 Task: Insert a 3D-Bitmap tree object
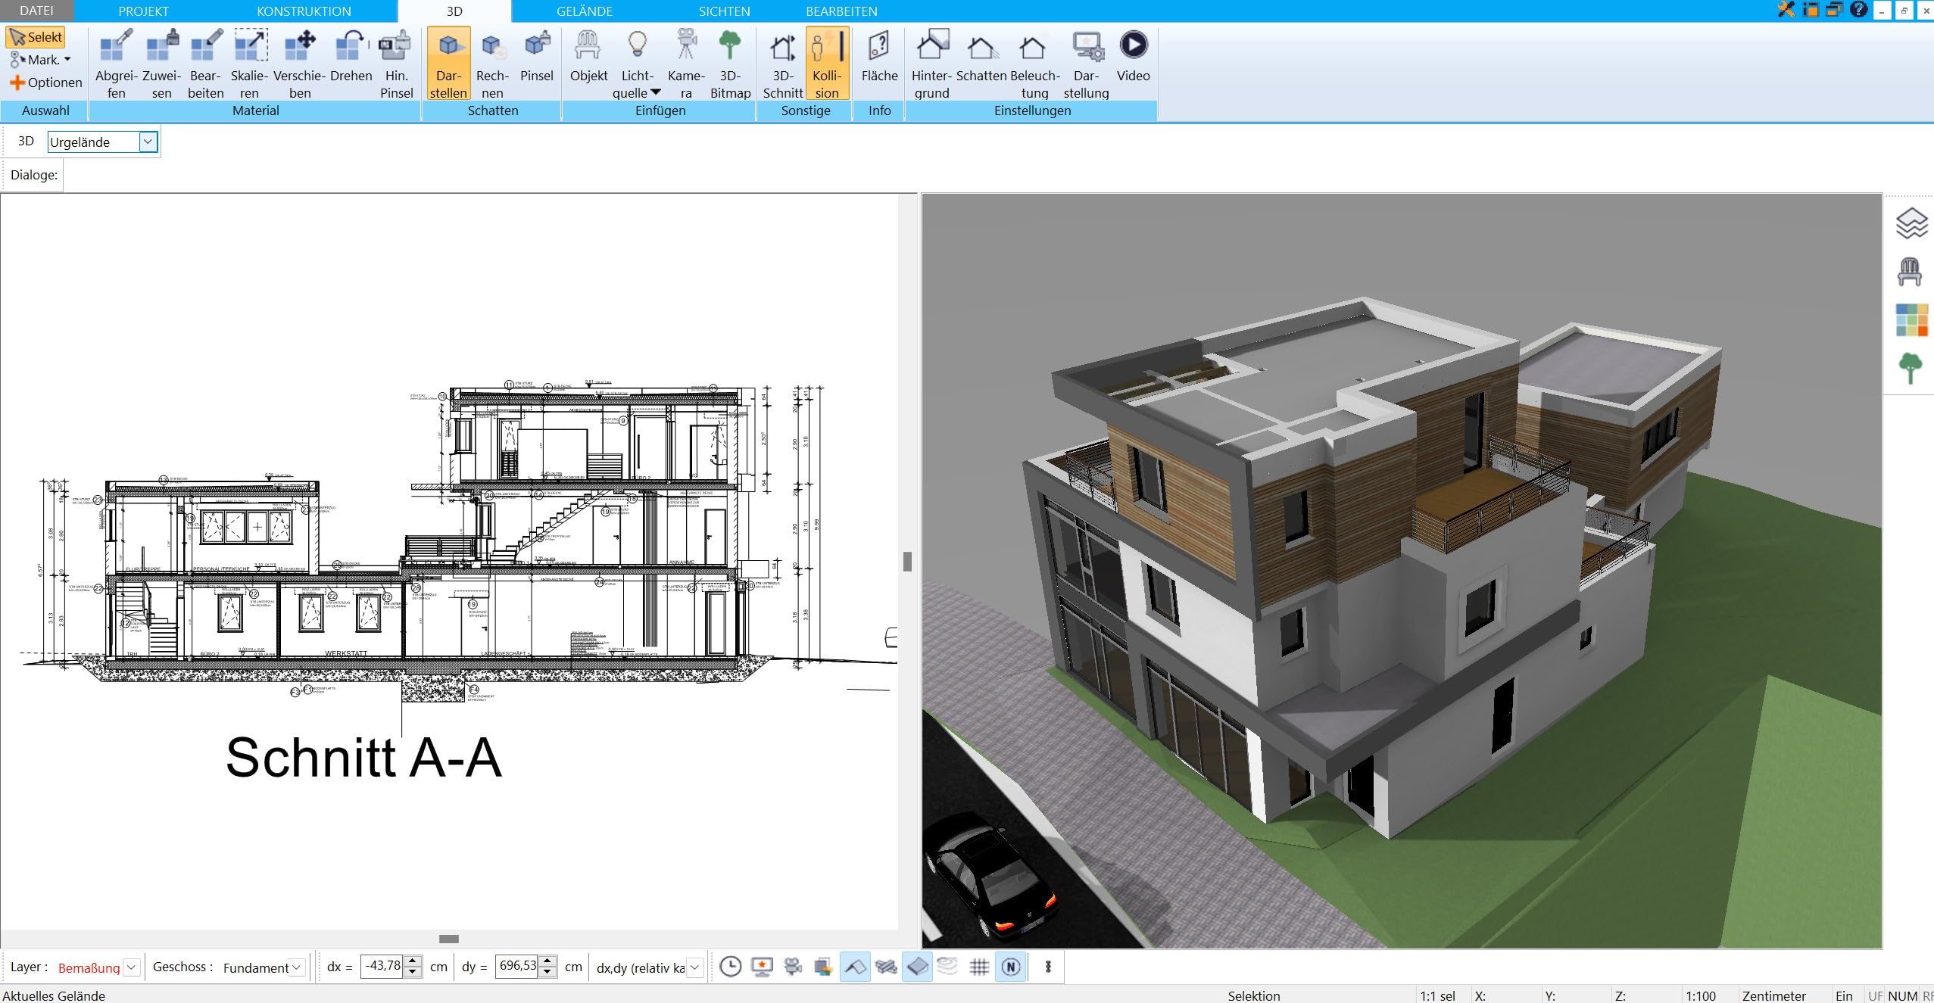(x=730, y=64)
